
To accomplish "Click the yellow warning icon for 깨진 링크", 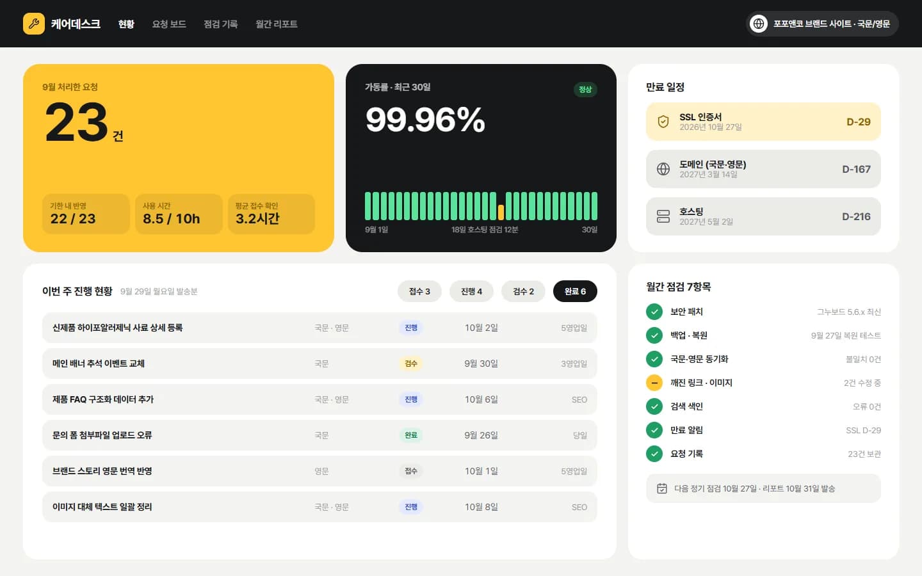I will click(654, 383).
